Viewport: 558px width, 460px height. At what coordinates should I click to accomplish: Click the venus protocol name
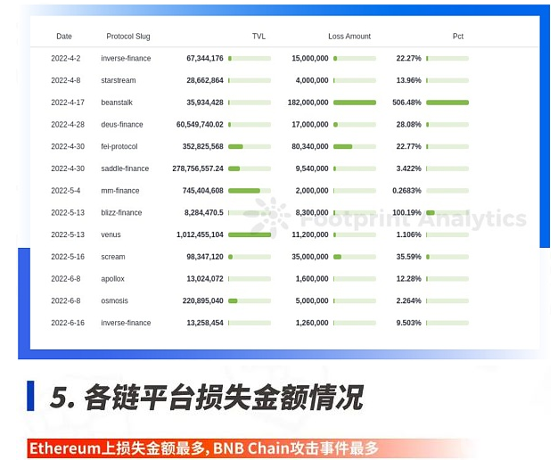(x=111, y=234)
